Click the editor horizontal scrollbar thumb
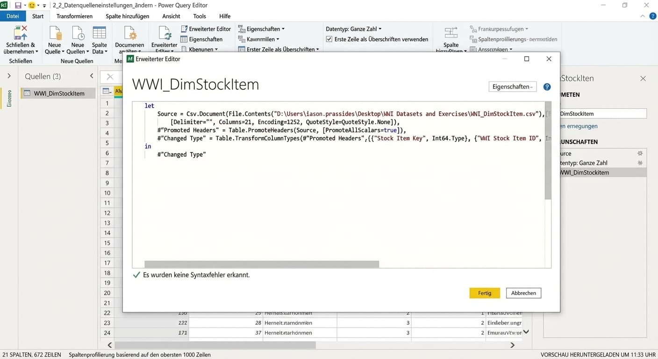 (x=262, y=265)
